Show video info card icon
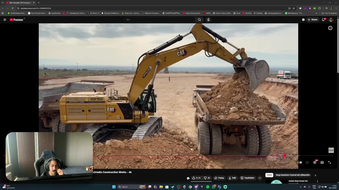 coord(330,28)
